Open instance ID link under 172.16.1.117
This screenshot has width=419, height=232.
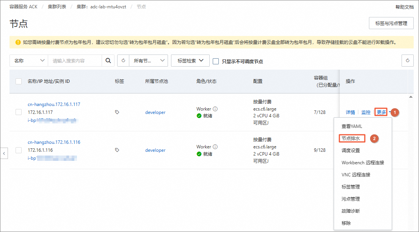(52, 120)
